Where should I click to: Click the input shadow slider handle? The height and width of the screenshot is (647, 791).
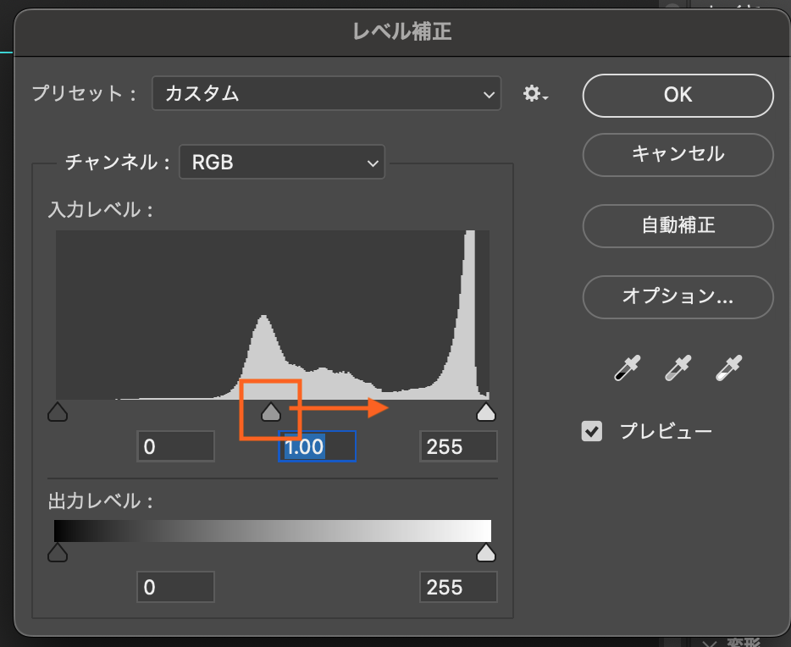point(58,412)
